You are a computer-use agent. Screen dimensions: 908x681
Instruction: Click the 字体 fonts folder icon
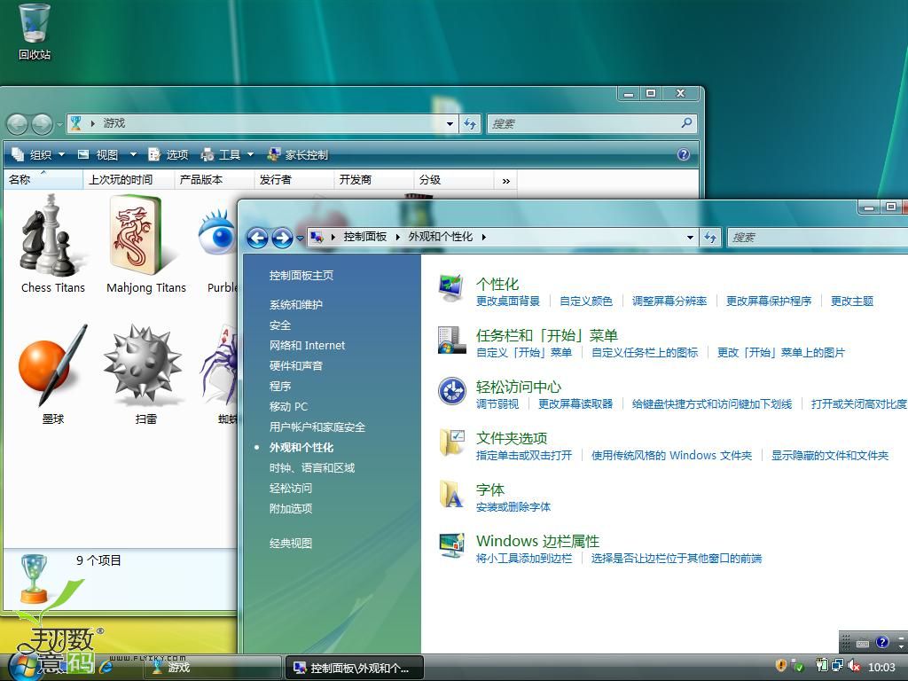coord(451,494)
